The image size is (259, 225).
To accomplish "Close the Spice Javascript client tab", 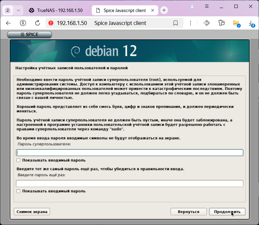I will pyautogui.click(x=153, y=10).
